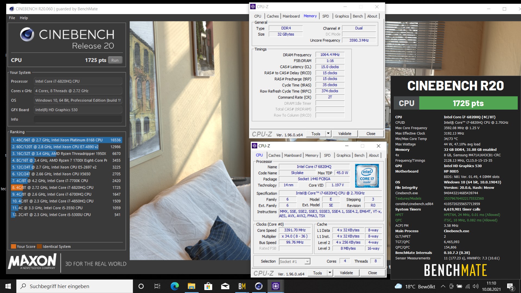Image resolution: width=521 pixels, height=293 pixels.
Task: Click the Cinebench rendered room image
Action: click(x=190, y=141)
